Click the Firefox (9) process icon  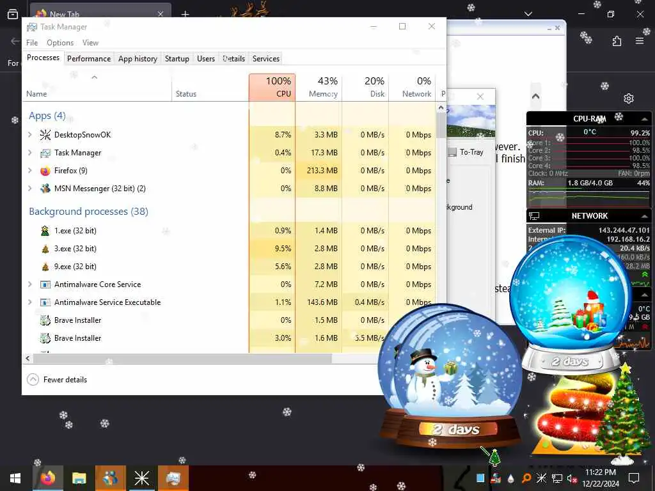[45, 171]
